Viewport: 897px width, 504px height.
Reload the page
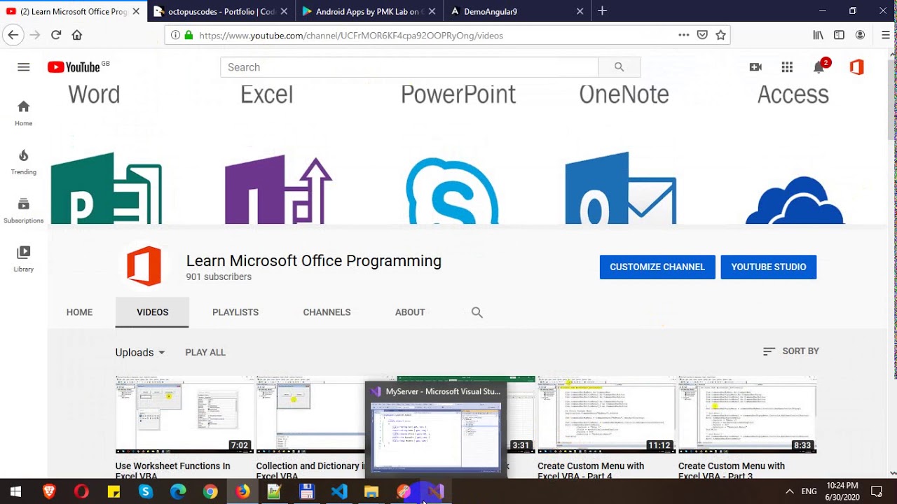coord(56,35)
